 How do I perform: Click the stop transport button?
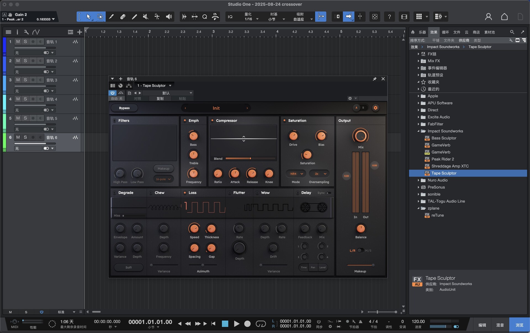pyautogui.click(x=225, y=324)
